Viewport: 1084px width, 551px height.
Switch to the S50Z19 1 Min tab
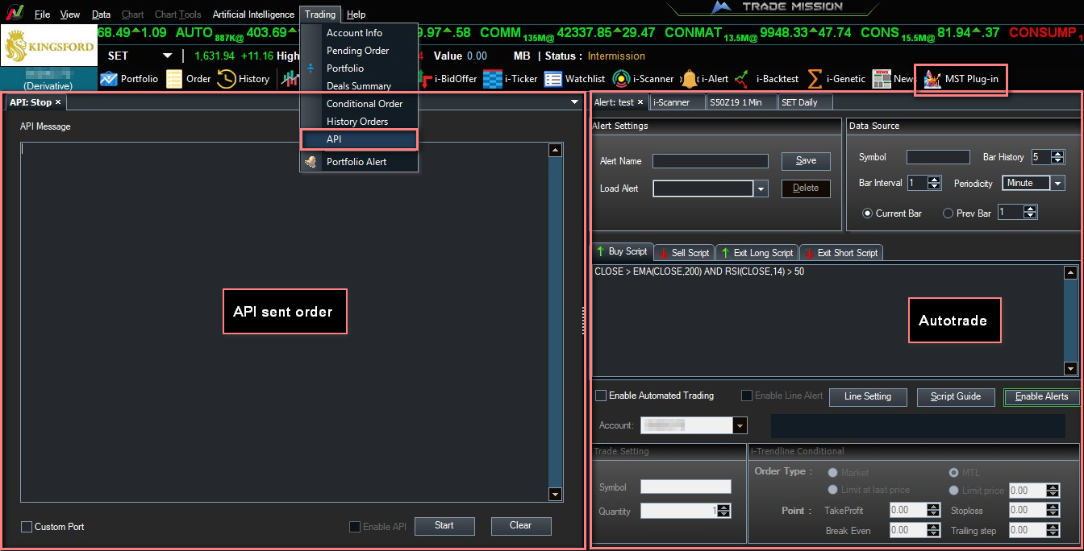tap(740, 102)
